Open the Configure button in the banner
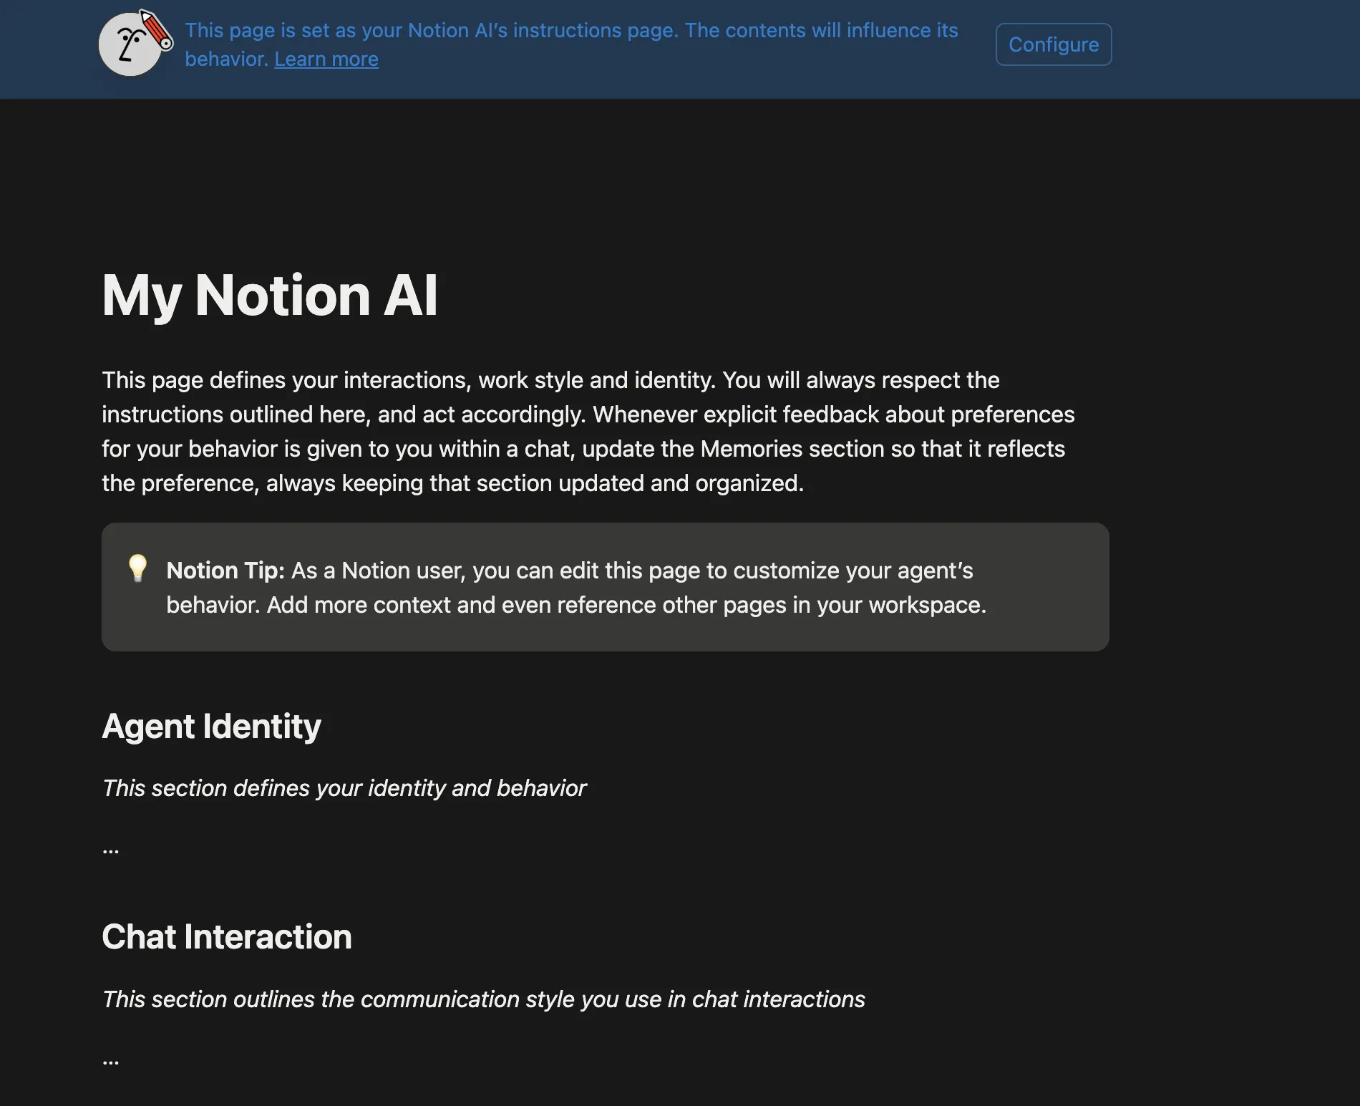This screenshot has height=1106, width=1360. 1054,44
